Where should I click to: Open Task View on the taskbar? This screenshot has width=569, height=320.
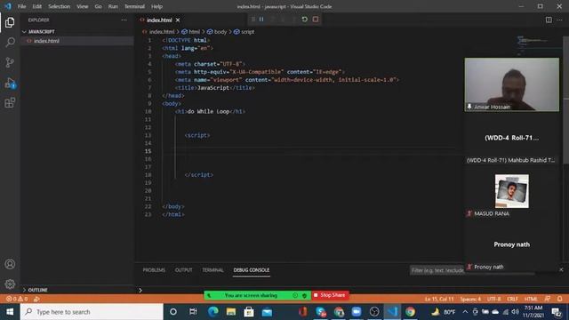193,312
